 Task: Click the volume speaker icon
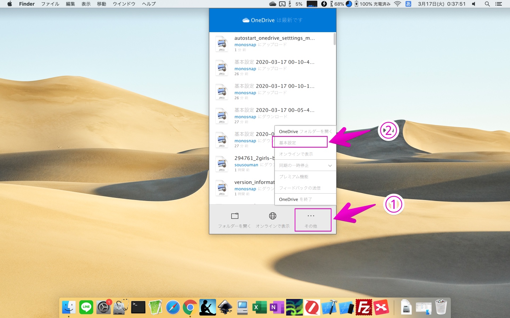coord(474,4)
